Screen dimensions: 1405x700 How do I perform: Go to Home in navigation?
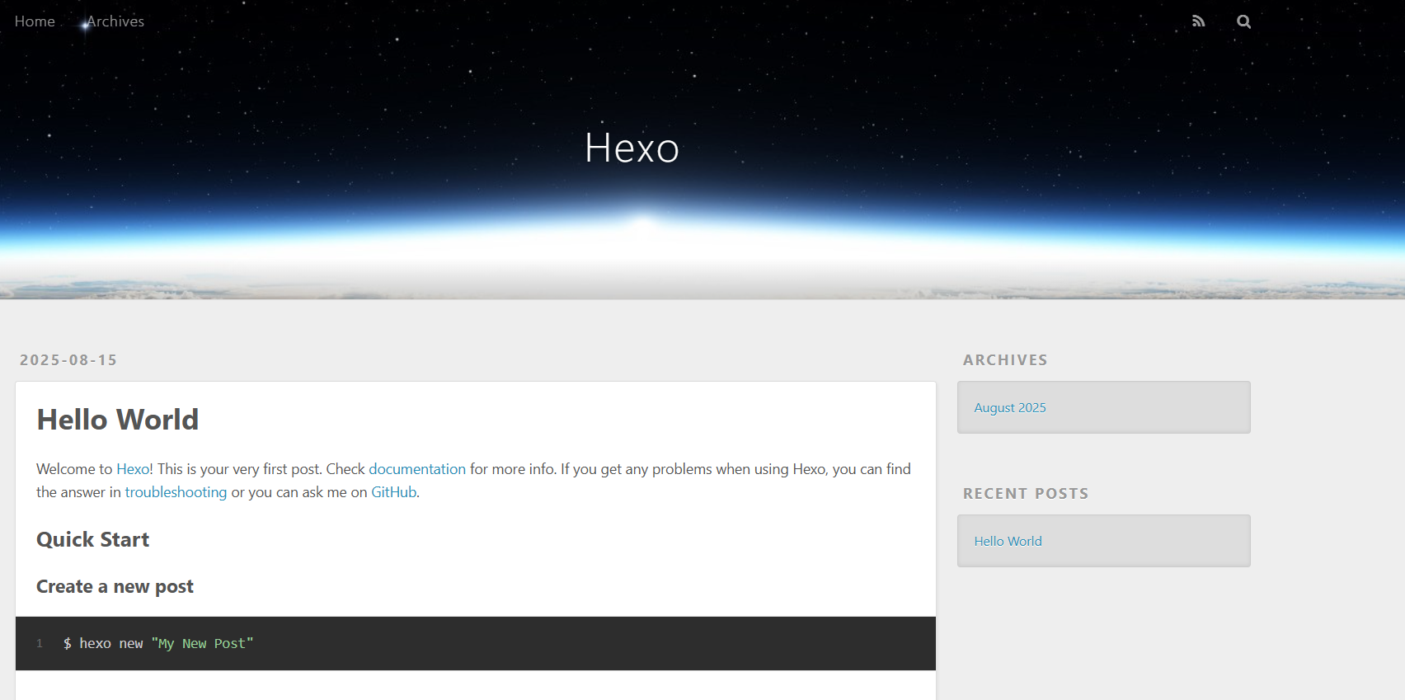pos(35,21)
